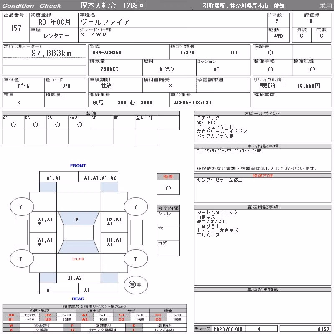334x334 pixels.
Task: Click the circle under 保証書
Action: [x=271, y=53]
